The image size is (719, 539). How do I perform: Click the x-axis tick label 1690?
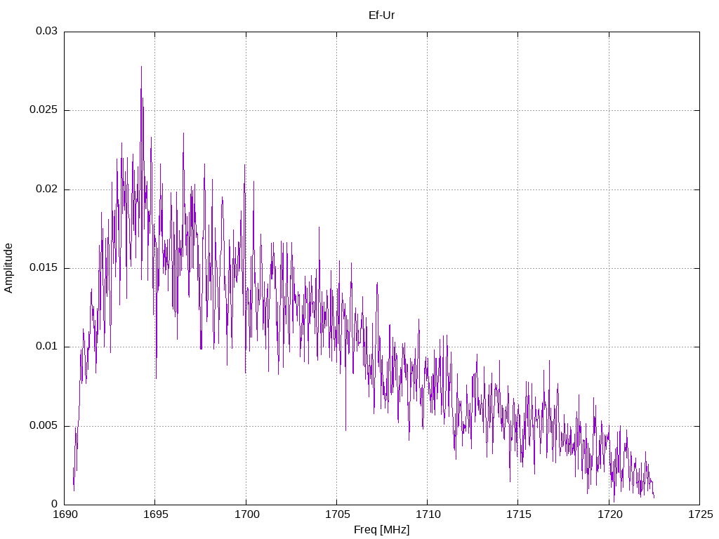coord(65,514)
